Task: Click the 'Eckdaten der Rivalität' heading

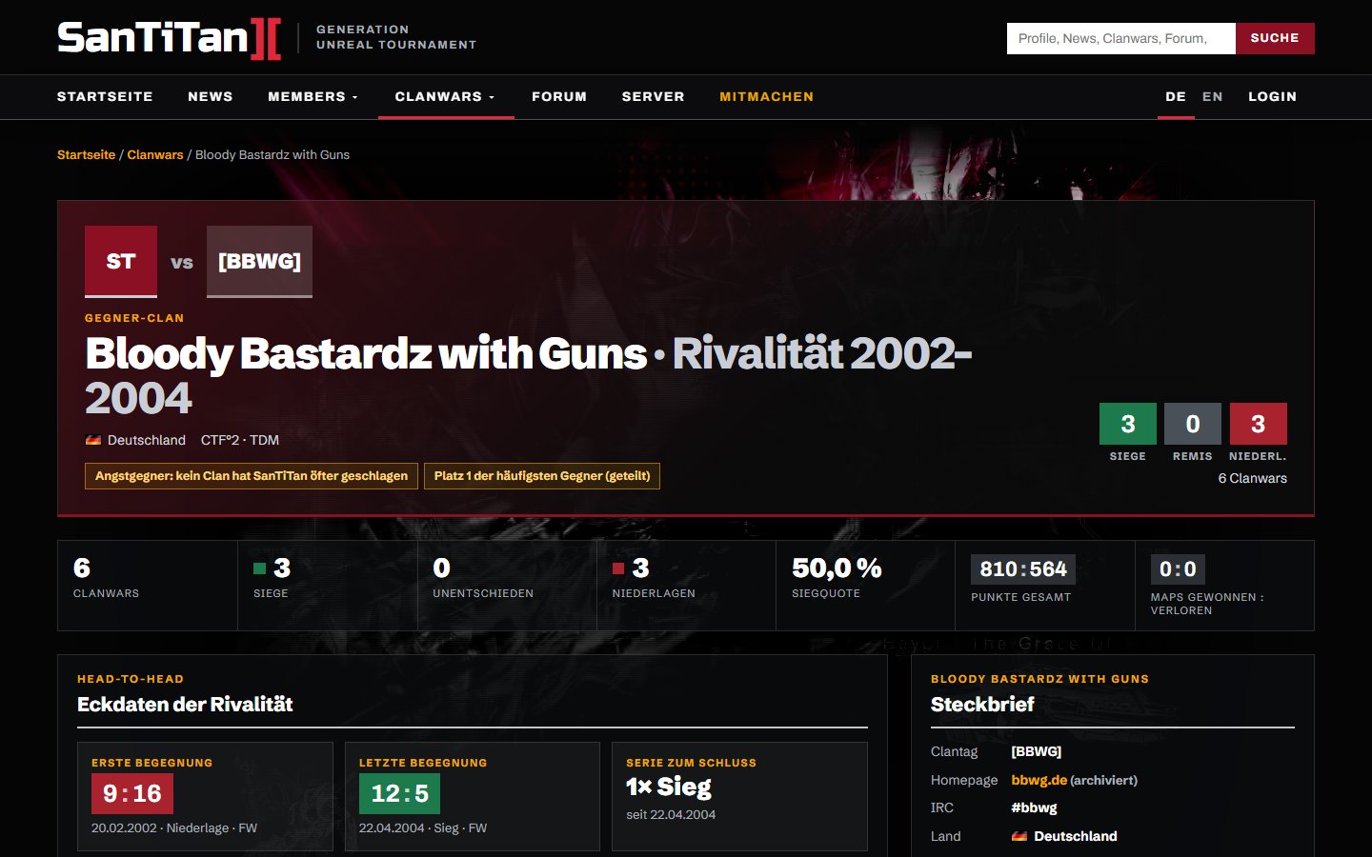Action: click(185, 705)
